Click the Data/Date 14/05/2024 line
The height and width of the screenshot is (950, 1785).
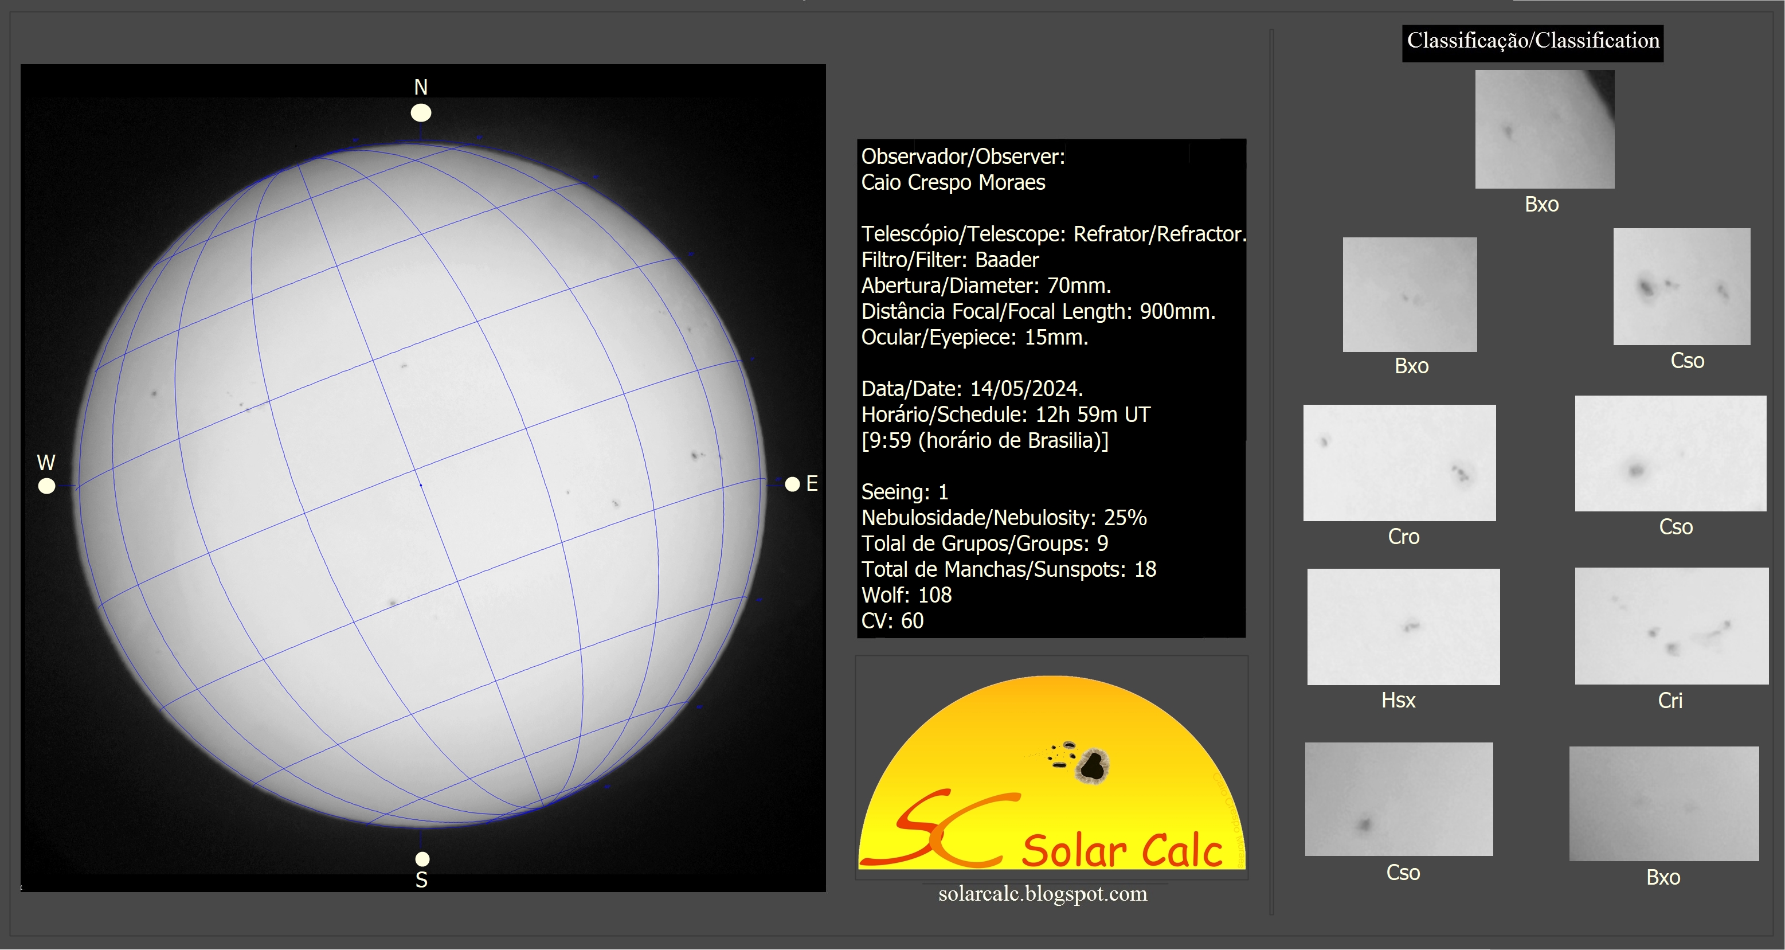pyautogui.click(x=972, y=388)
